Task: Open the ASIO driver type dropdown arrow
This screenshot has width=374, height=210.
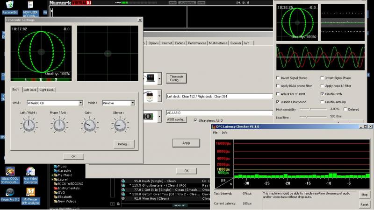Action: (159, 117)
